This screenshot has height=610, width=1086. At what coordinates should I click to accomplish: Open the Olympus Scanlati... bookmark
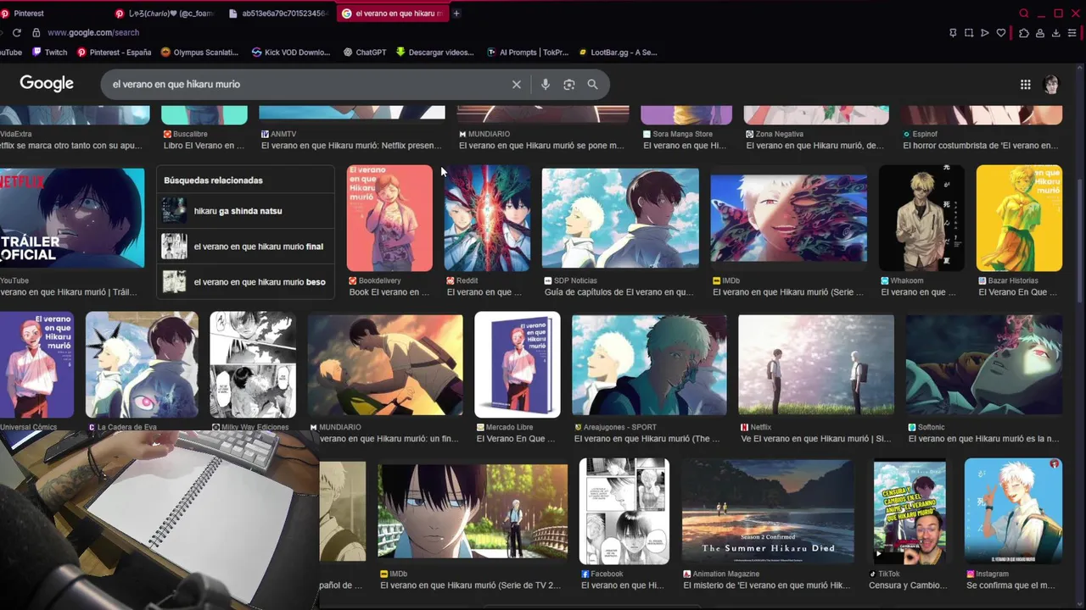[x=199, y=53]
